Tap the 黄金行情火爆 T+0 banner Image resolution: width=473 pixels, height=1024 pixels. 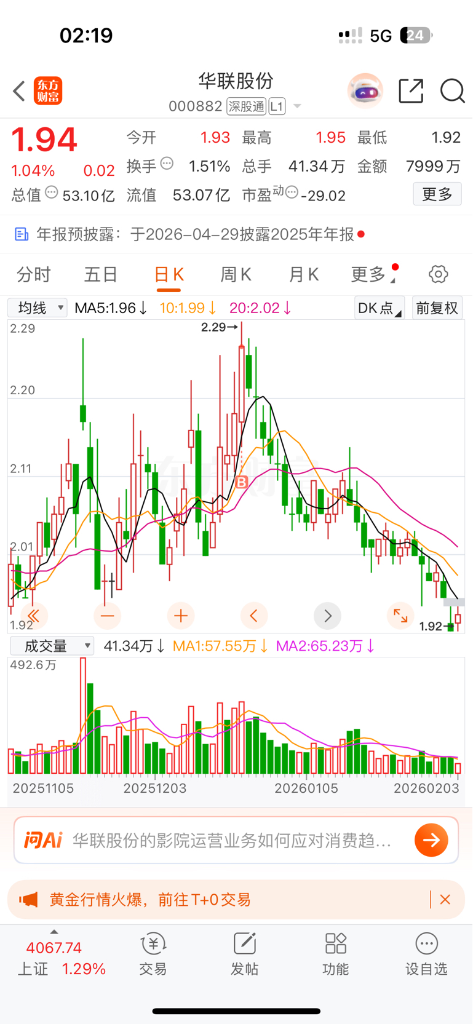point(236,900)
